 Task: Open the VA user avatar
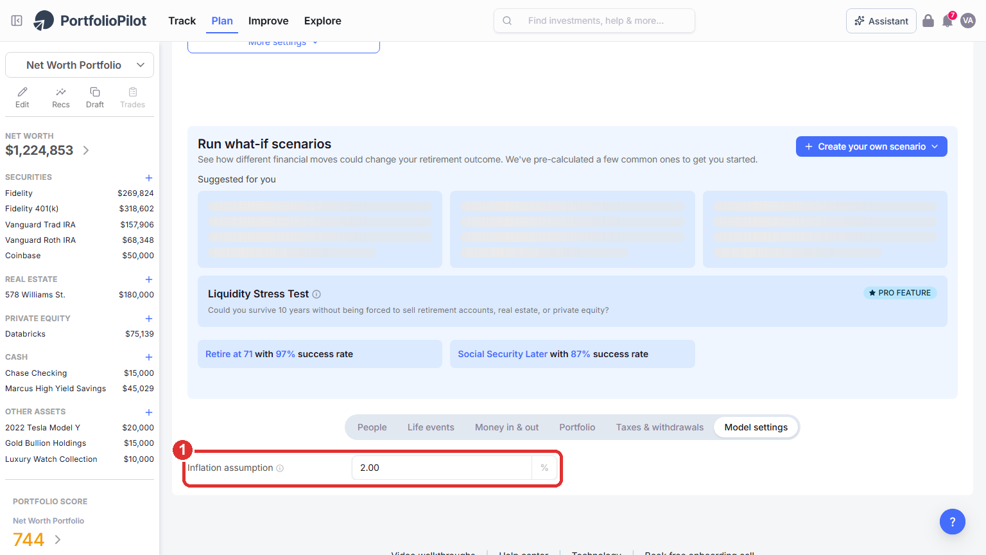point(968,21)
